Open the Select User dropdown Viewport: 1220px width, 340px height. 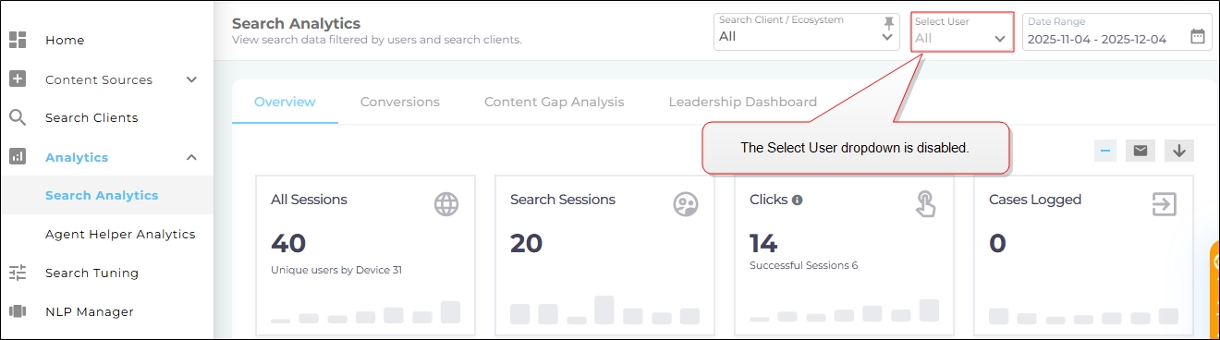point(962,31)
